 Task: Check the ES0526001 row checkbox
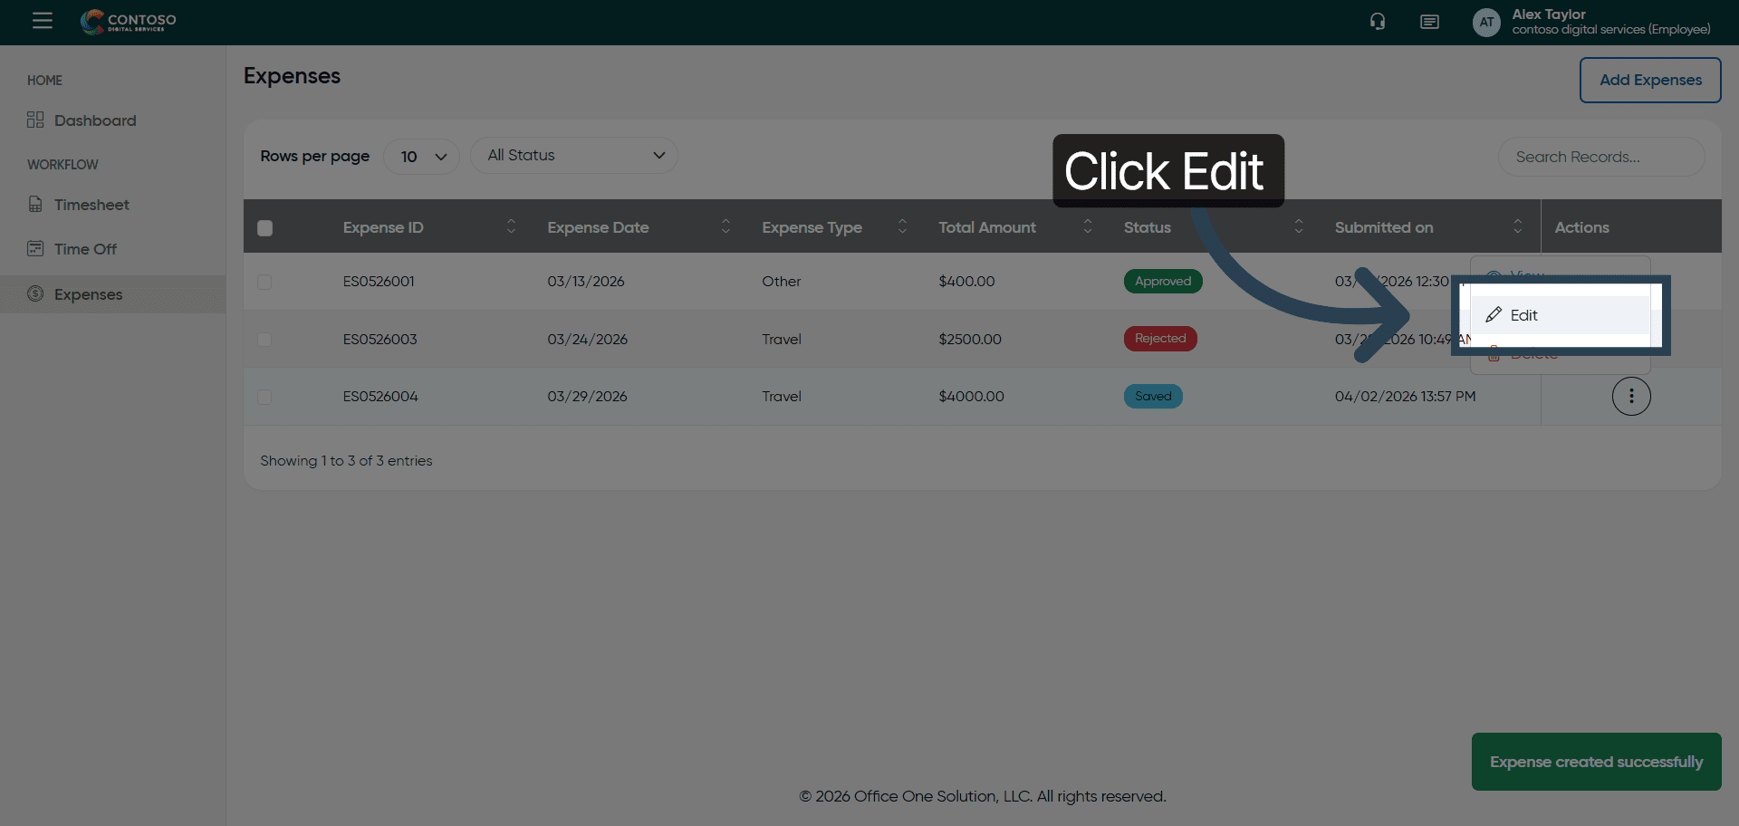(264, 282)
